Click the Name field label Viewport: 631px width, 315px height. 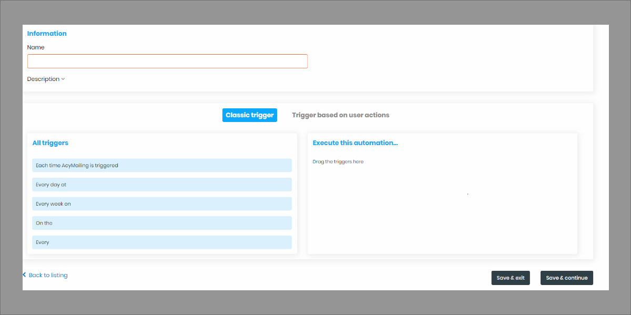pyautogui.click(x=36, y=47)
